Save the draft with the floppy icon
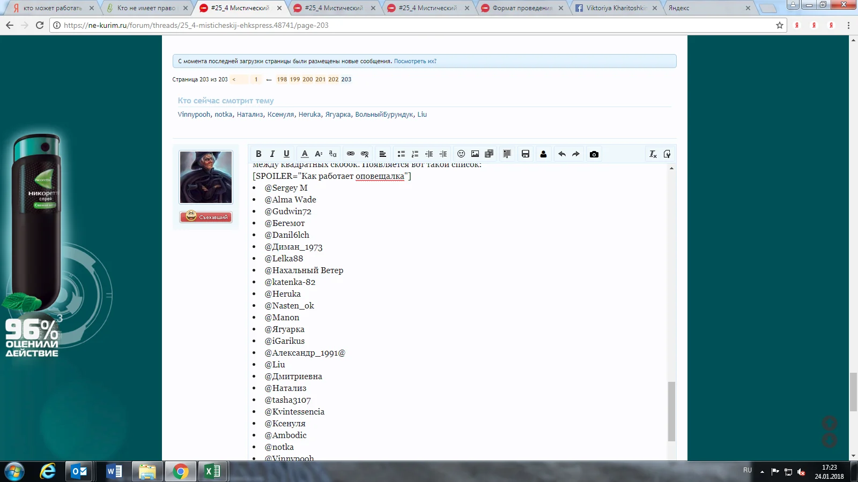Image resolution: width=858 pixels, height=482 pixels. click(526, 154)
